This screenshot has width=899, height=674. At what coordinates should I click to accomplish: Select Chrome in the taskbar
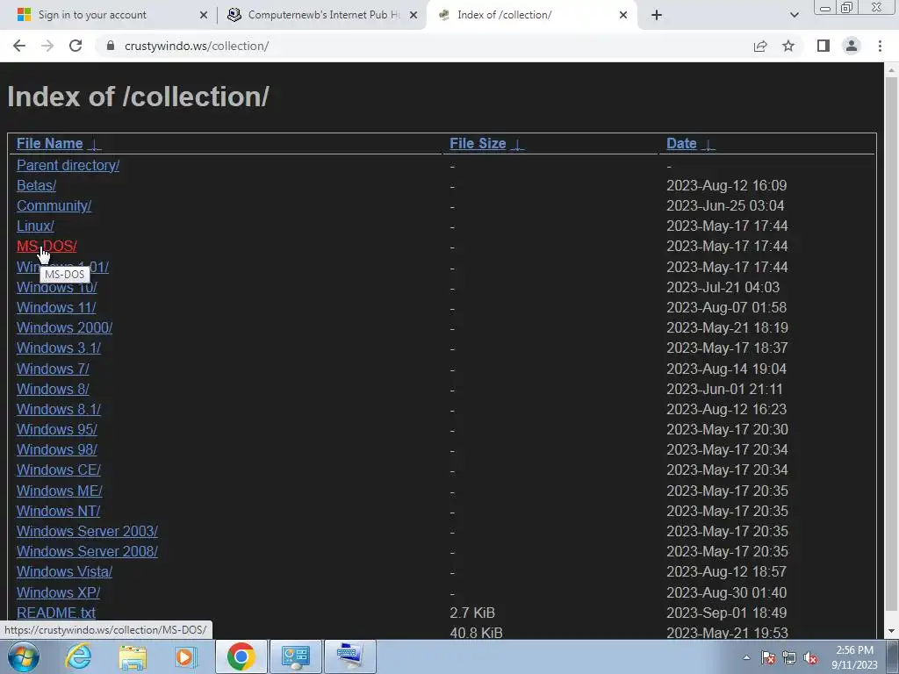241,656
